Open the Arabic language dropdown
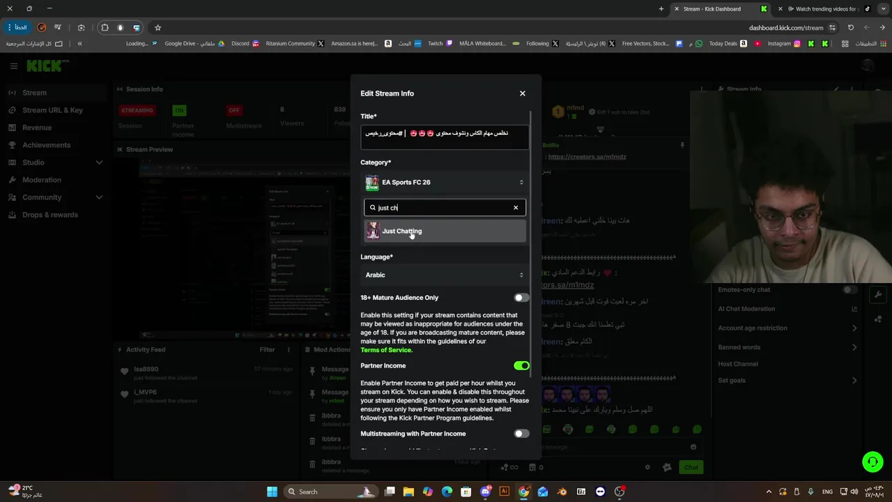Viewport: 892px width, 502px height. coord(445,275)
